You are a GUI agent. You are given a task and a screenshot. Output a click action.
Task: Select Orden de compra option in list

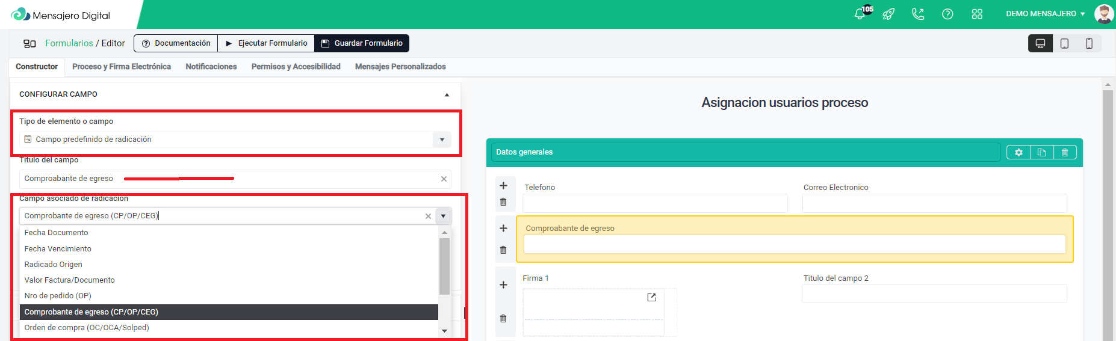87,328
